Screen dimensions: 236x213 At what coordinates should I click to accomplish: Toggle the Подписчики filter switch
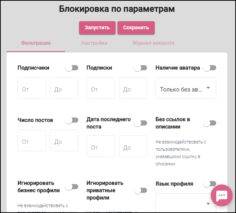click(72, 68)
